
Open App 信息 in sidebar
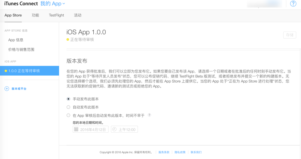[x=16, y=40]
